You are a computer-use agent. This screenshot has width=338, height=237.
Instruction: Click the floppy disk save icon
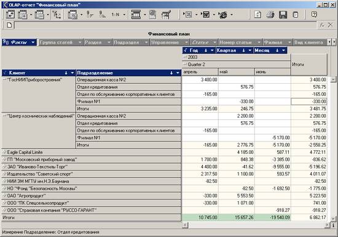click(283, 14)
